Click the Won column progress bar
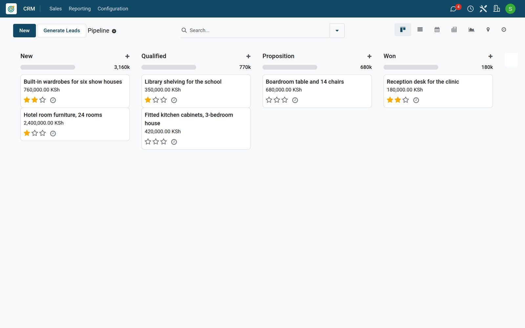525x328 pixels. click(411, 67)
